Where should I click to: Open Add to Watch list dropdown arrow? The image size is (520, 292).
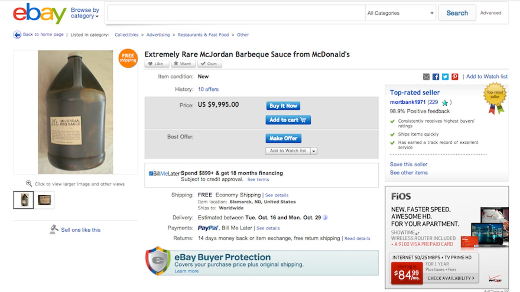tap(314, 151)
